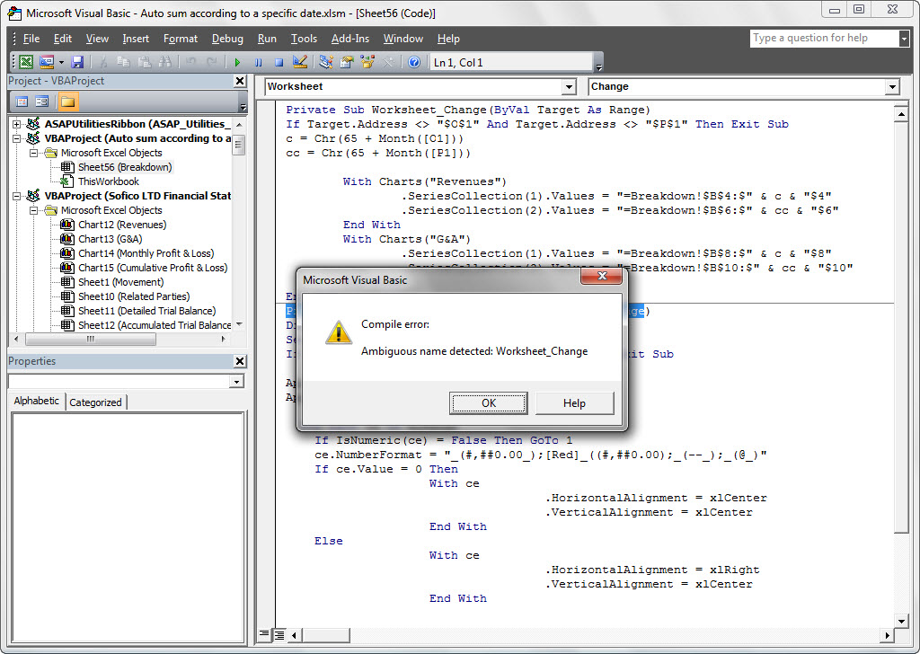Click the Save floppy disk icon
The image size is (920, 654).
(x=77, y=62)
